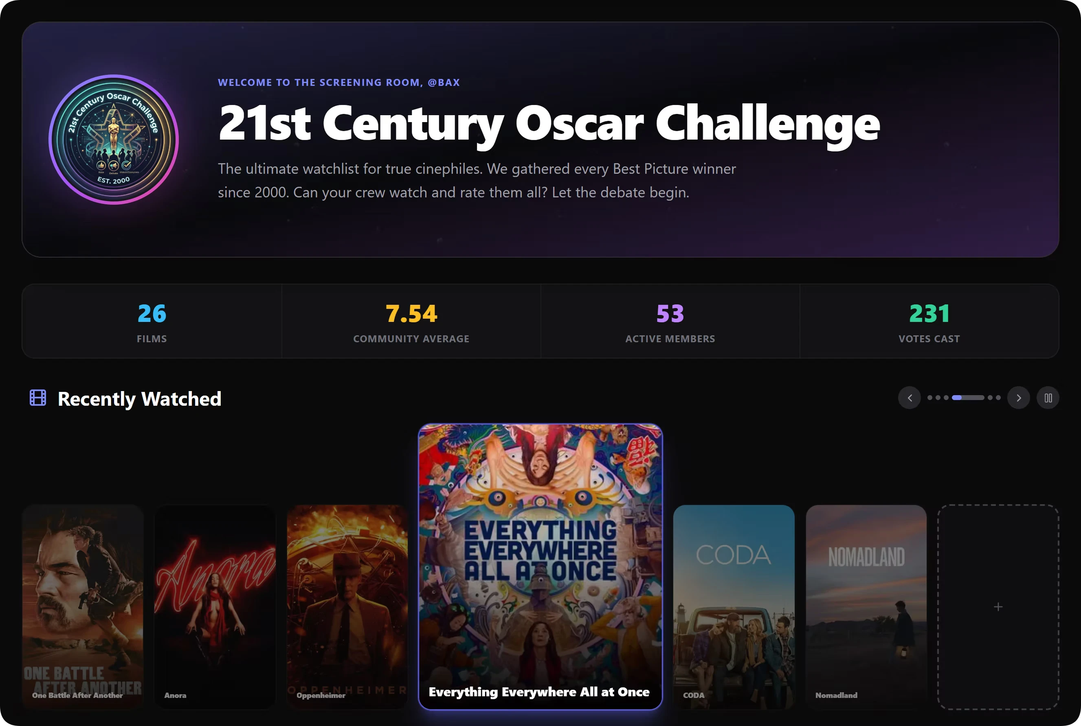1081x726 pixels.
Task: Click the film strip icon beside Recently Watched
Action: [38, 398]
